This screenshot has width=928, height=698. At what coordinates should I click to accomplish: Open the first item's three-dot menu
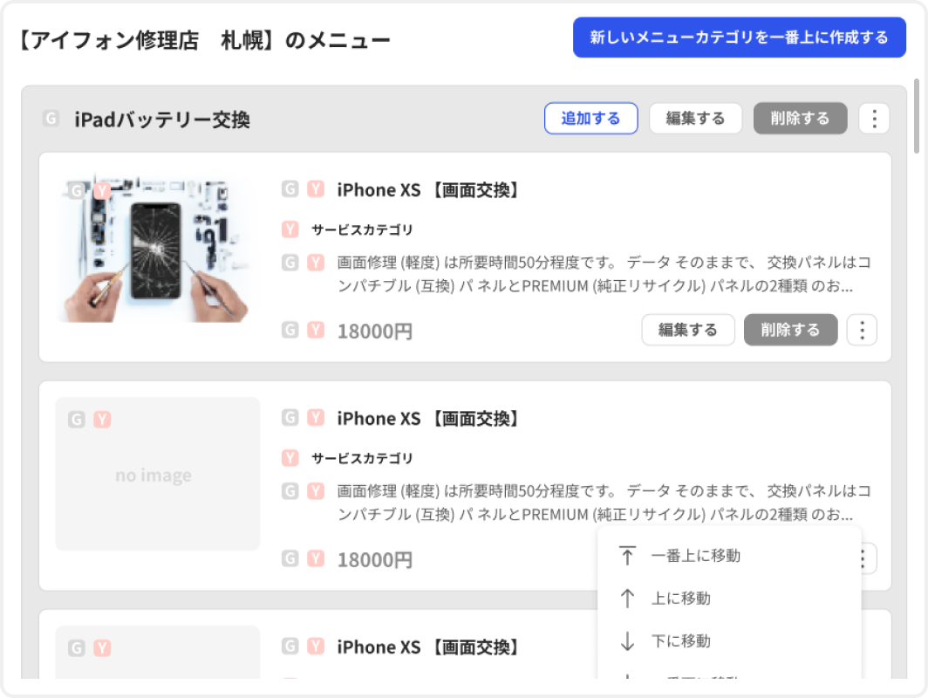tap(862, 330)
